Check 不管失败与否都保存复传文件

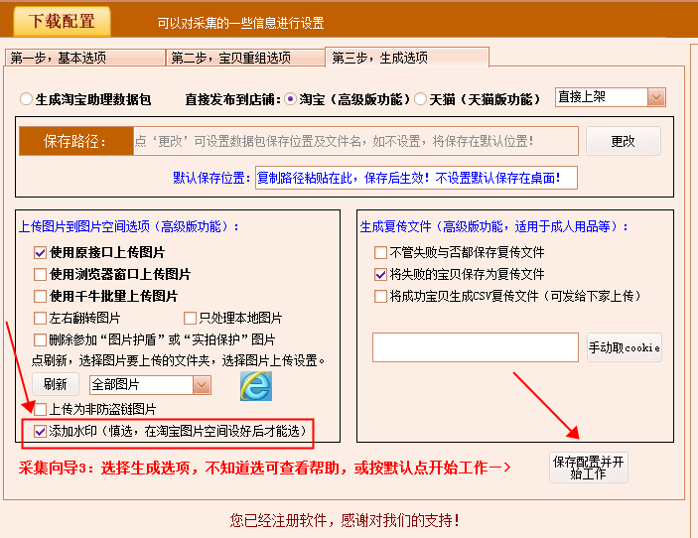click(380, 253)
